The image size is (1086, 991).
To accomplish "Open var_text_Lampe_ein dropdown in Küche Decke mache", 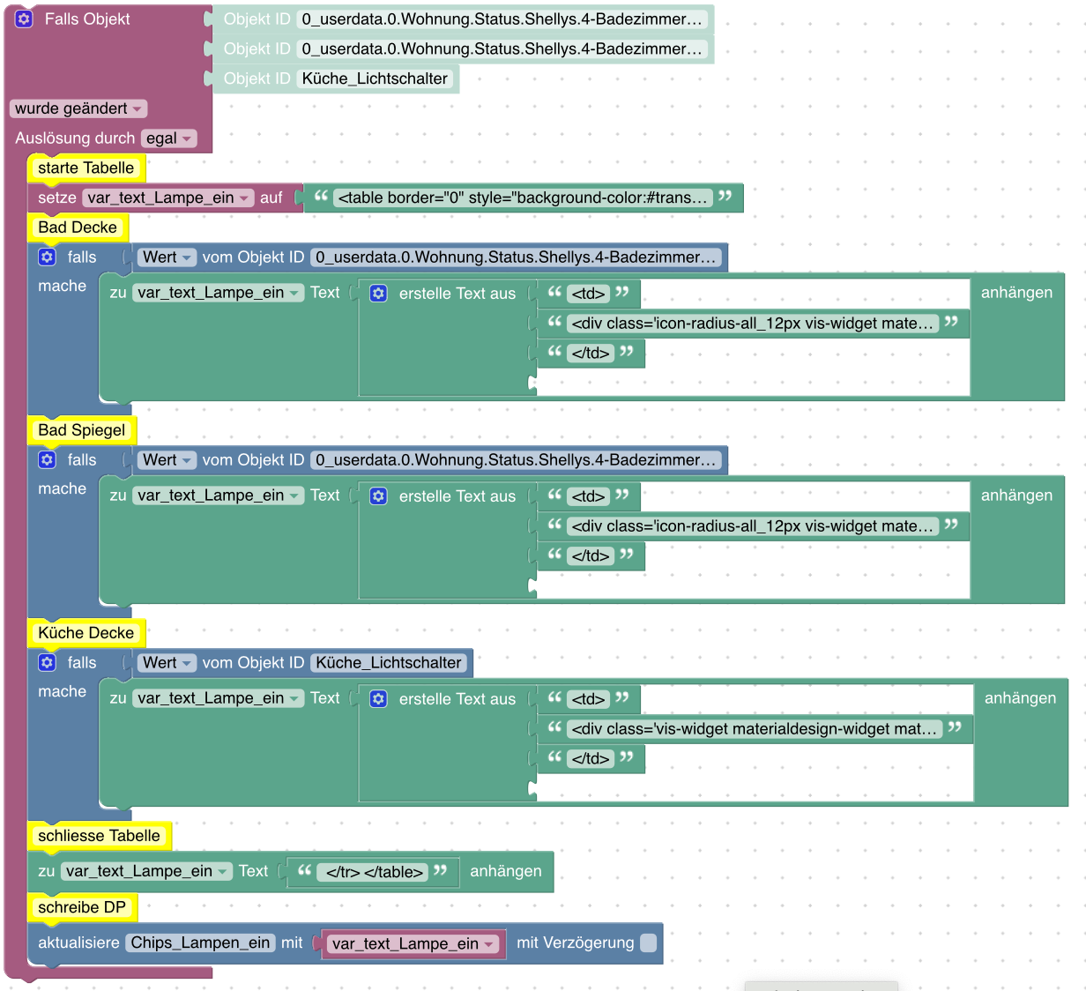I will click(x=219, y=698).
